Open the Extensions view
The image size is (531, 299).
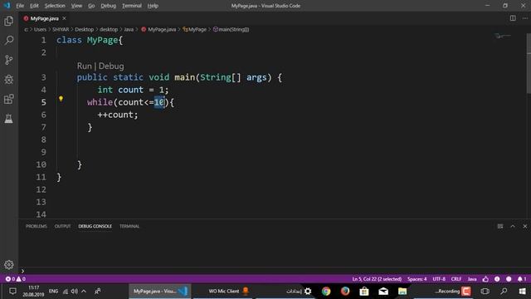tap(9, 100)
